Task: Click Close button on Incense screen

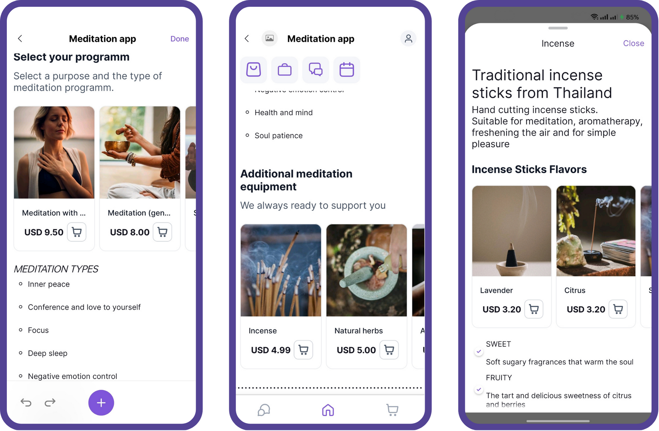Action: coord(634,43)
